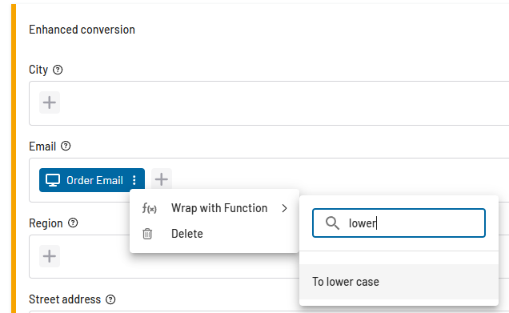The height and width of the screenshot is (313, 509).
Task: Click the function search field containing lower
Action: (x=399, y=223)
